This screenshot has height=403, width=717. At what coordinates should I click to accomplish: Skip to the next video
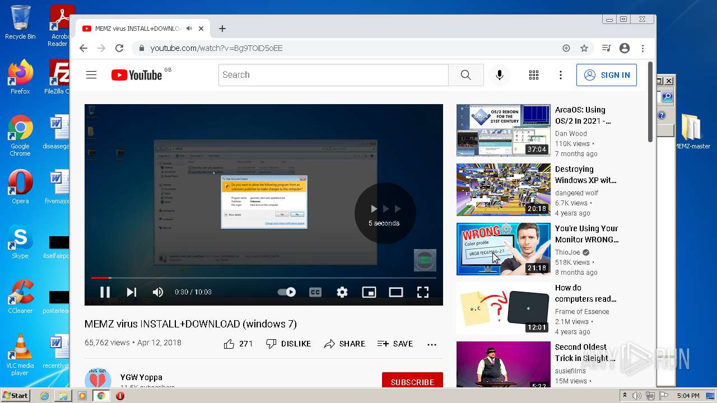(x=132, y=292)
